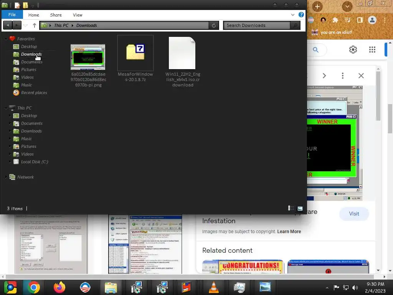
Task: Open Chrome tab search dropdown
Action: click(347, 7)
